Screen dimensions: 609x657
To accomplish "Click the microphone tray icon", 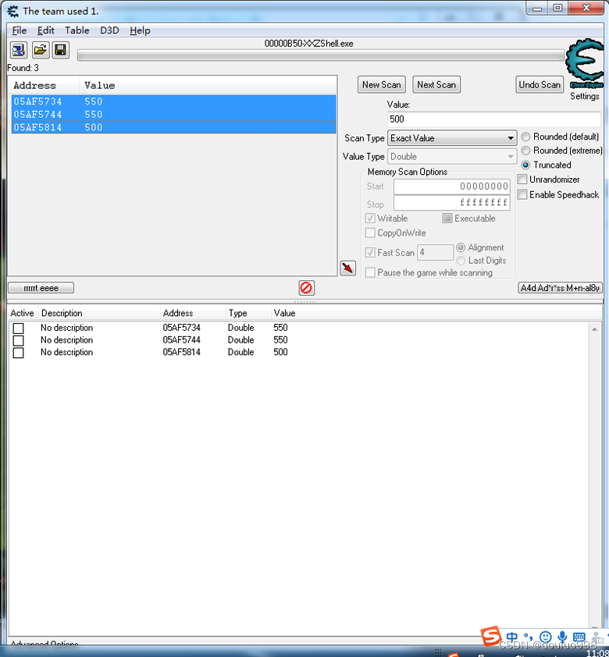I will [x=562, y=637].
